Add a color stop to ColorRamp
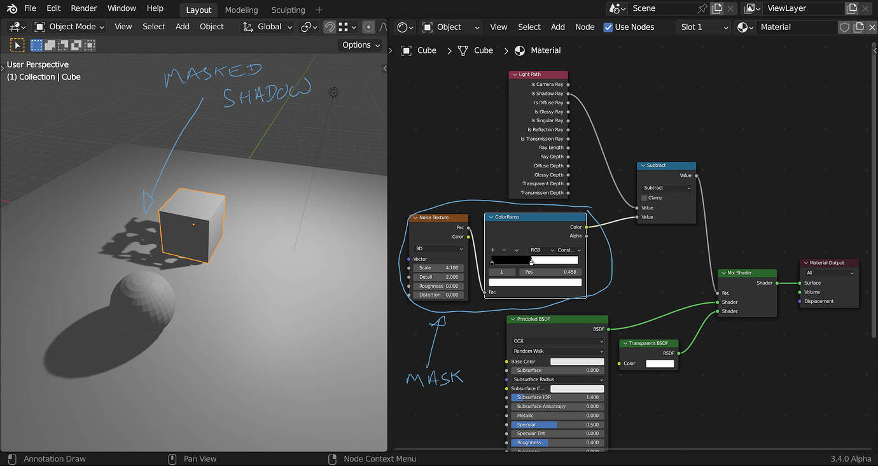Viewport: 878px width, 466px height. pyautogui.click(x=492, y=250)
